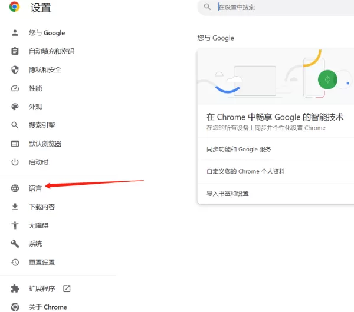
Task: Click the speedometer icon for 性能
Action: click(15, 88)
